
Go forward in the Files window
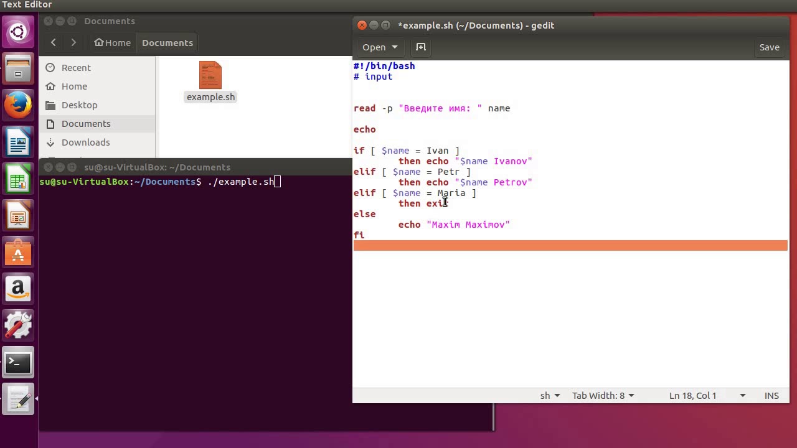(x=73, y=42)
